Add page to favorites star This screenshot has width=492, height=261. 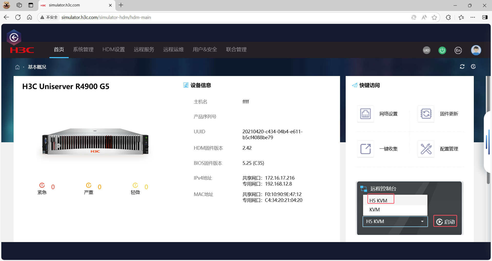(x=434, y=17)
